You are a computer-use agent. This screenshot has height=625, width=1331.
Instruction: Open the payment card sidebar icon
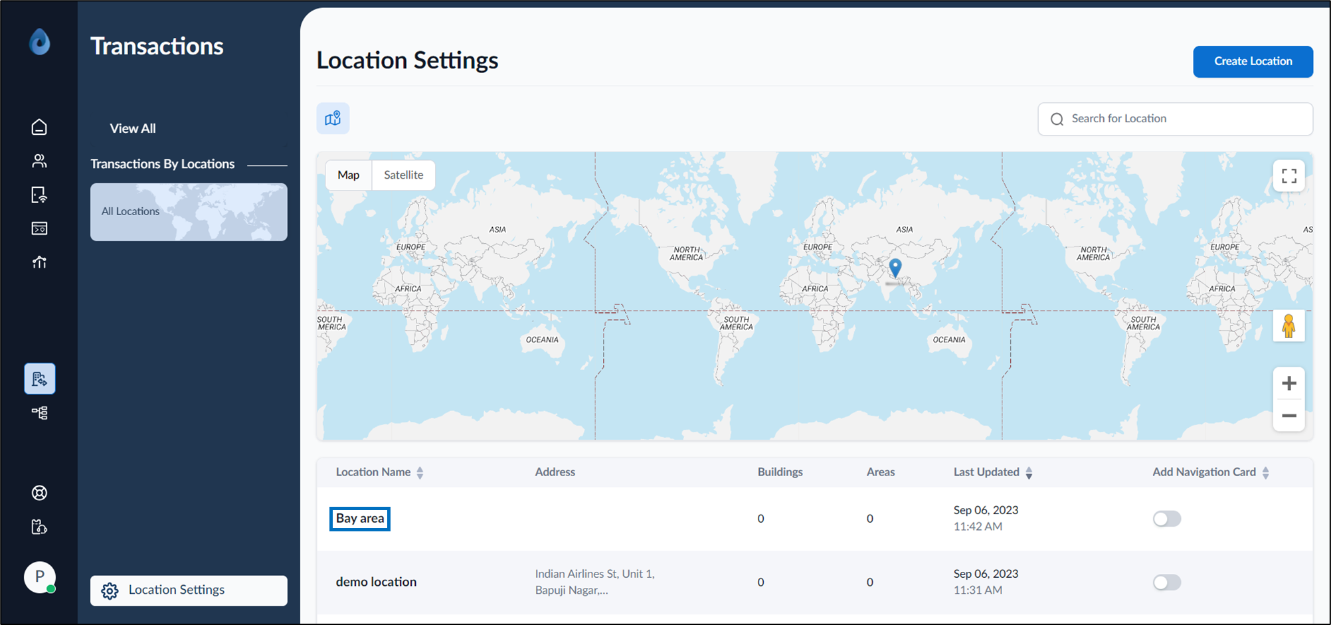tap(39, 228)
